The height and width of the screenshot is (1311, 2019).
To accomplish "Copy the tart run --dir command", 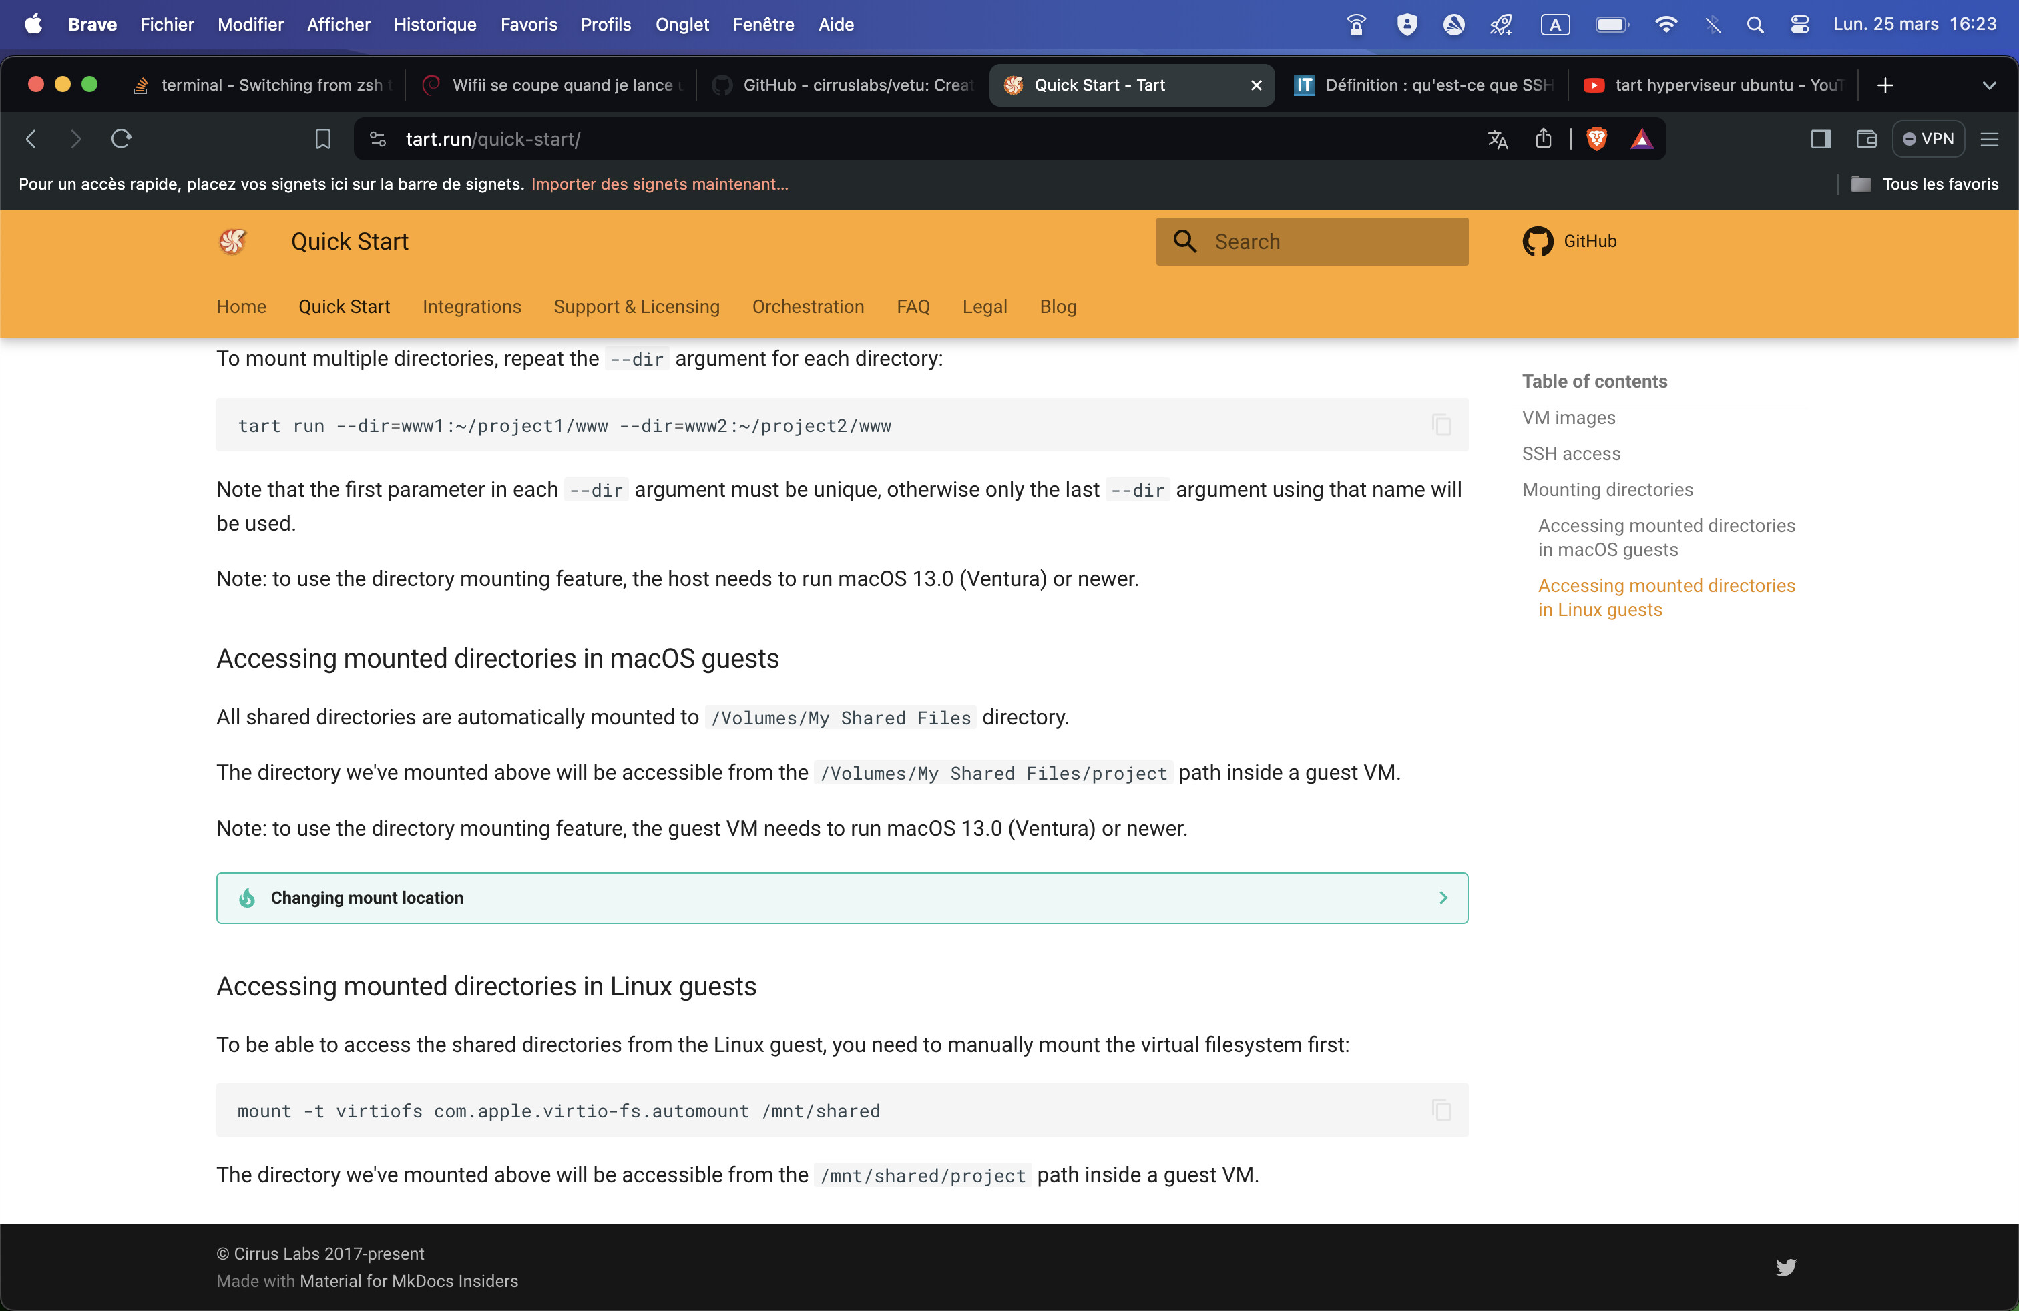I will pyautogui.click(x=1441, y=425).
